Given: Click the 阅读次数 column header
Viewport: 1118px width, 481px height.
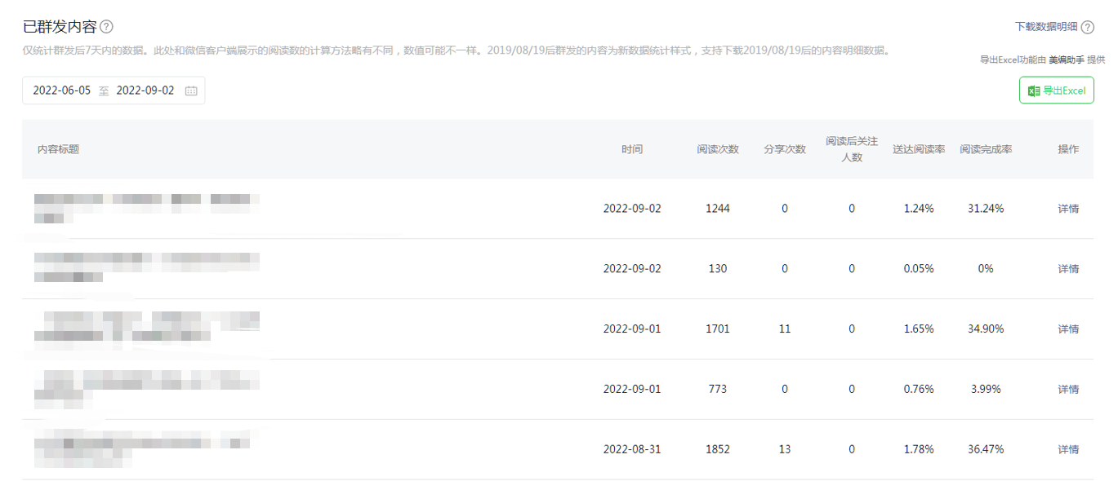Looking at the screenshot, I should 718,149.
